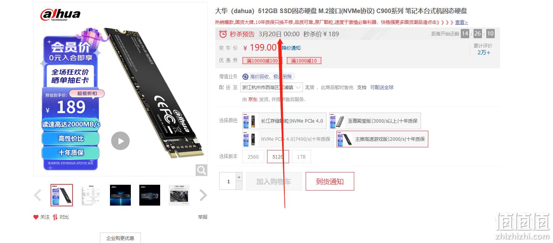553x243 pixels.
Task: Select the 1TB version option
Action: click(x=301, y=157)
